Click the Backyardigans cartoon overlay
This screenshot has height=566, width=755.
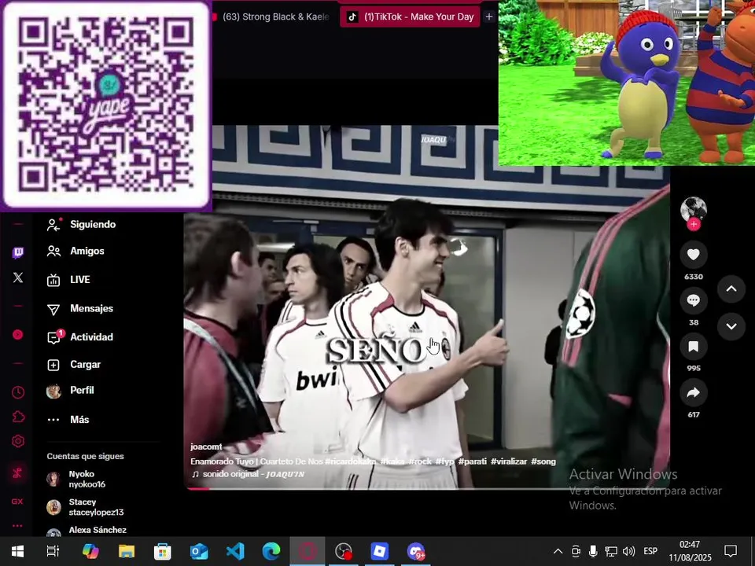627,83
